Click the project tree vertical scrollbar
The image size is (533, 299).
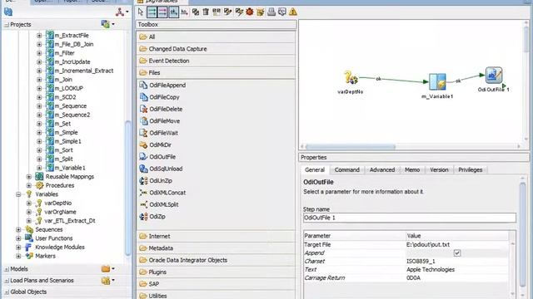127,189
